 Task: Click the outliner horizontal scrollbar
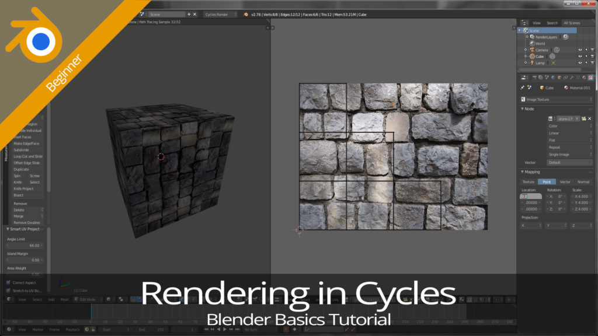(x=550, y=70)
